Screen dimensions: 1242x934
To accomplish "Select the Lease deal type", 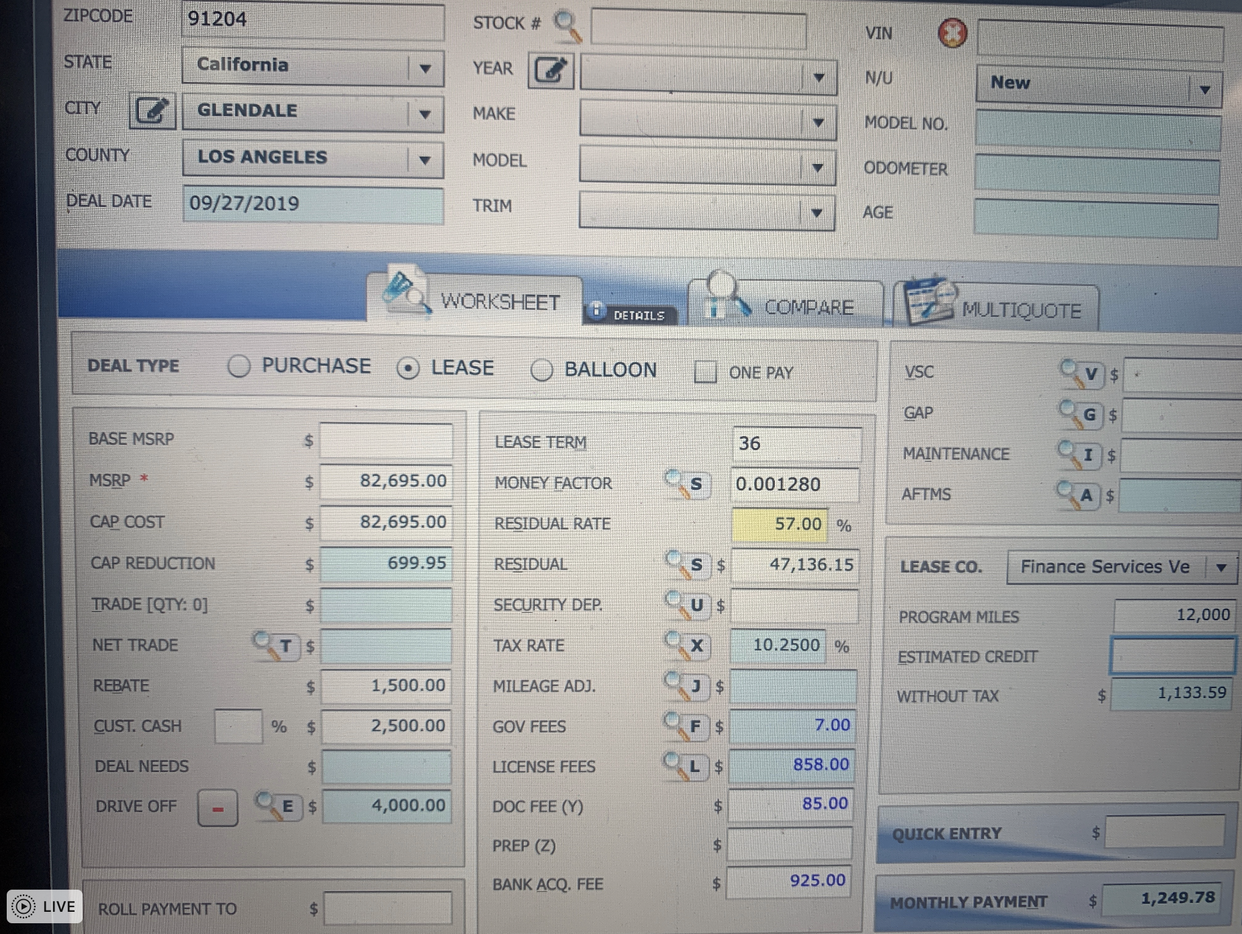I will (x=408, y=368).
